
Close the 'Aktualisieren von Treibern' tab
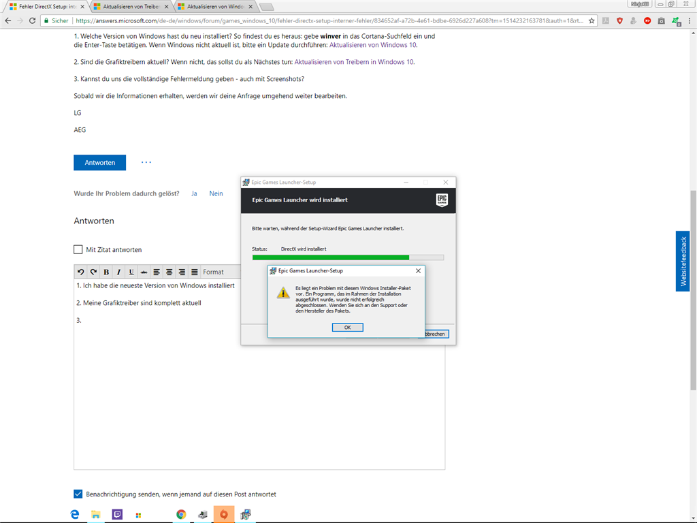[166, 7]
